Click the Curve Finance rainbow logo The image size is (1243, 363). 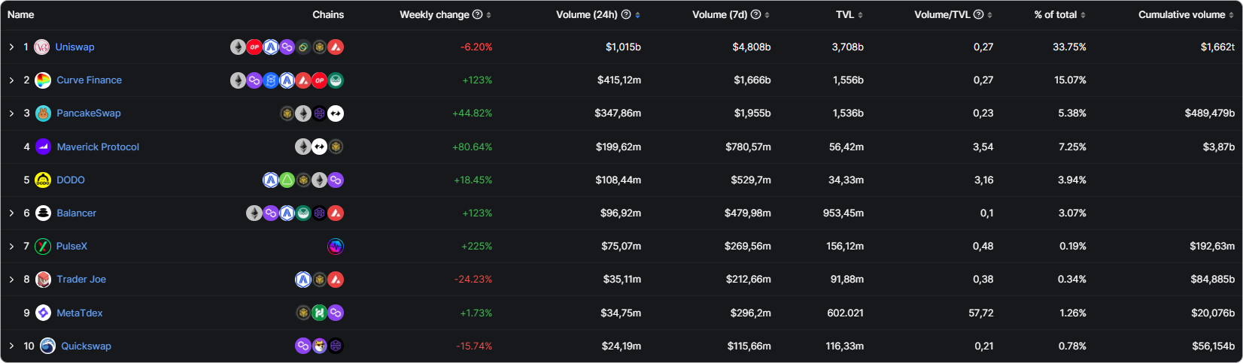coord(44,80)
